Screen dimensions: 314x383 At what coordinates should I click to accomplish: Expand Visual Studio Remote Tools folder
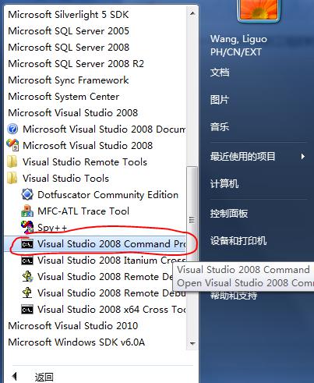pos(77,162)
